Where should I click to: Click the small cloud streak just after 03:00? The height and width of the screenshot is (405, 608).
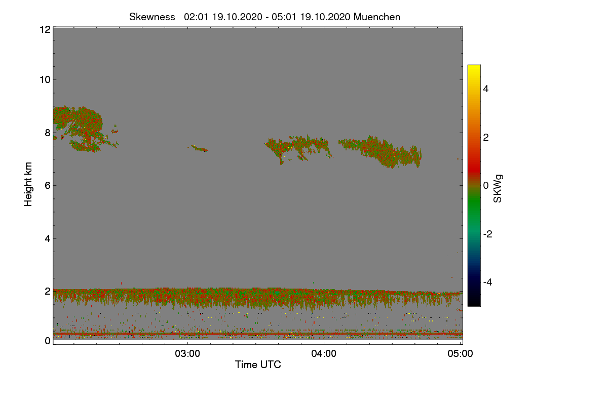(x=198, y=148)
